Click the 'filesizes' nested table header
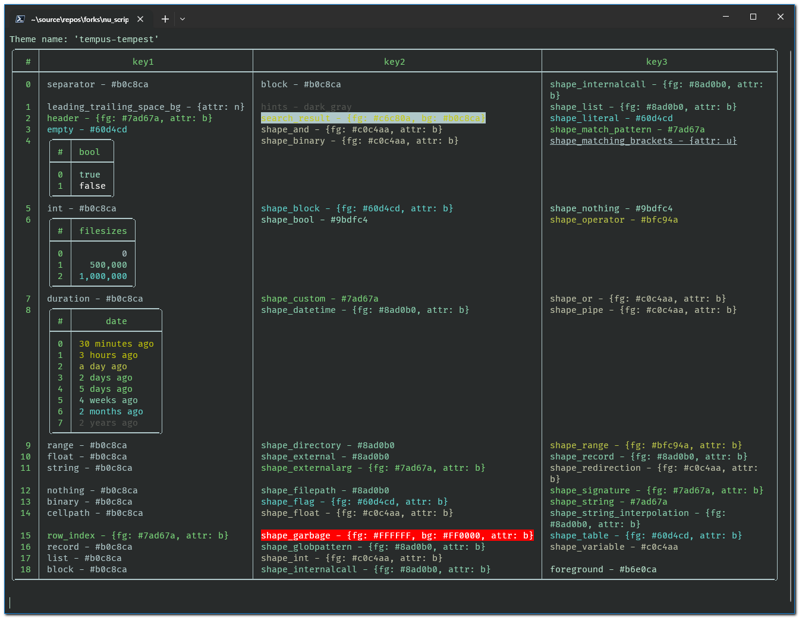Screen dimensions: 799x618 pyautogui.click(x=103, y=231)
